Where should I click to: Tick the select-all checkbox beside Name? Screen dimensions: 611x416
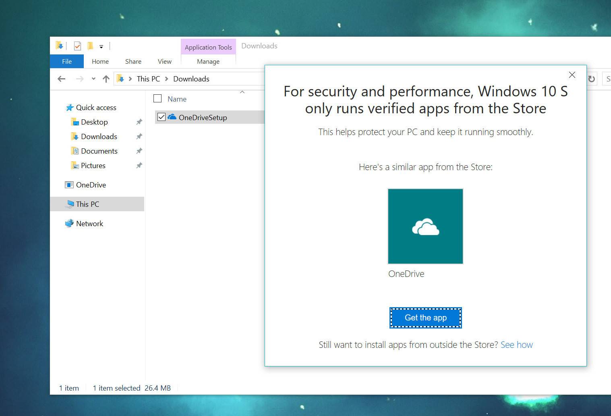[x=158, y=98]
